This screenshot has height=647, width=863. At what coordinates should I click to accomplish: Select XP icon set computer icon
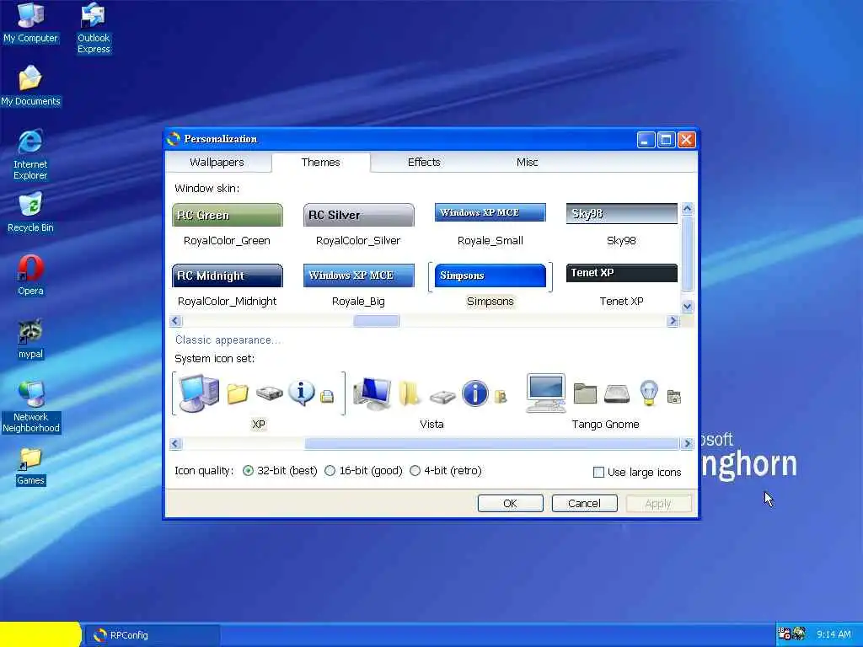[199, 393]
